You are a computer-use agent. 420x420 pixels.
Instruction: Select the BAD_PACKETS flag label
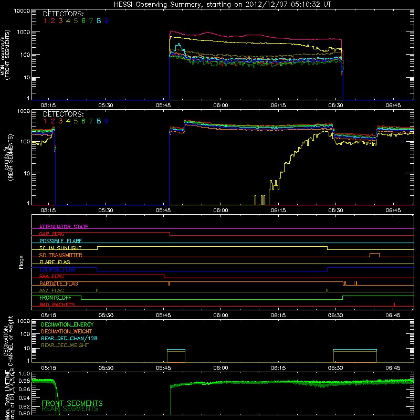point(57,304)
